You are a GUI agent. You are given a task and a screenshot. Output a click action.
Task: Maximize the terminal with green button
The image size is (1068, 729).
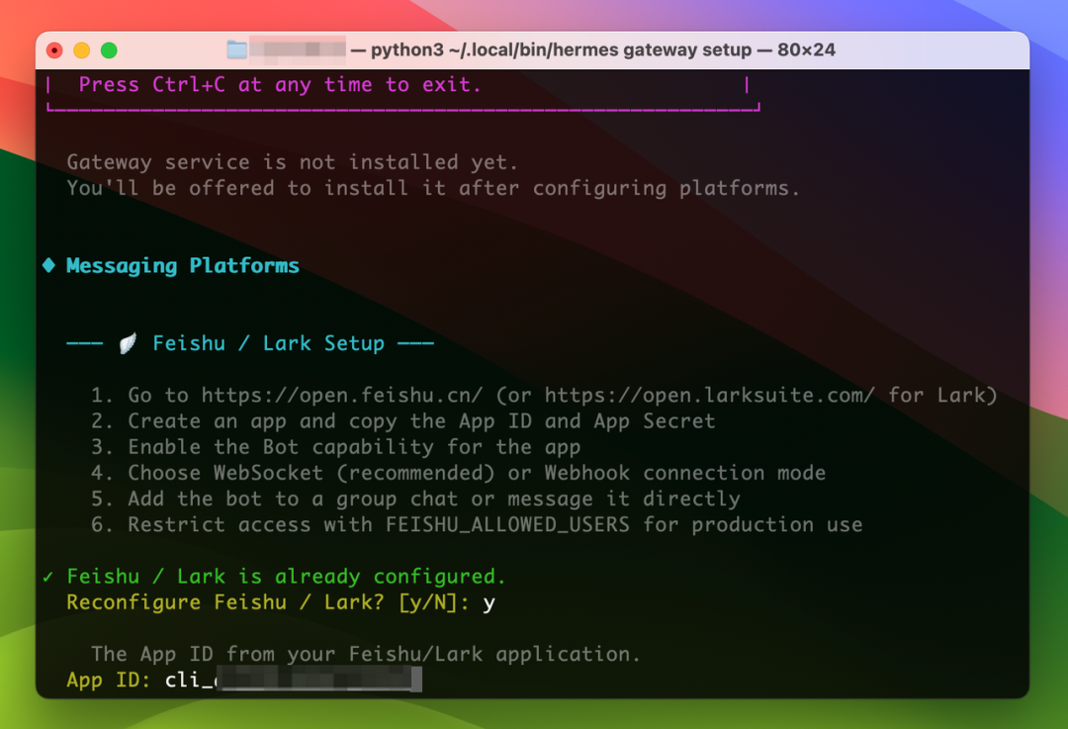pyautogui.click(x=109, y=50)
